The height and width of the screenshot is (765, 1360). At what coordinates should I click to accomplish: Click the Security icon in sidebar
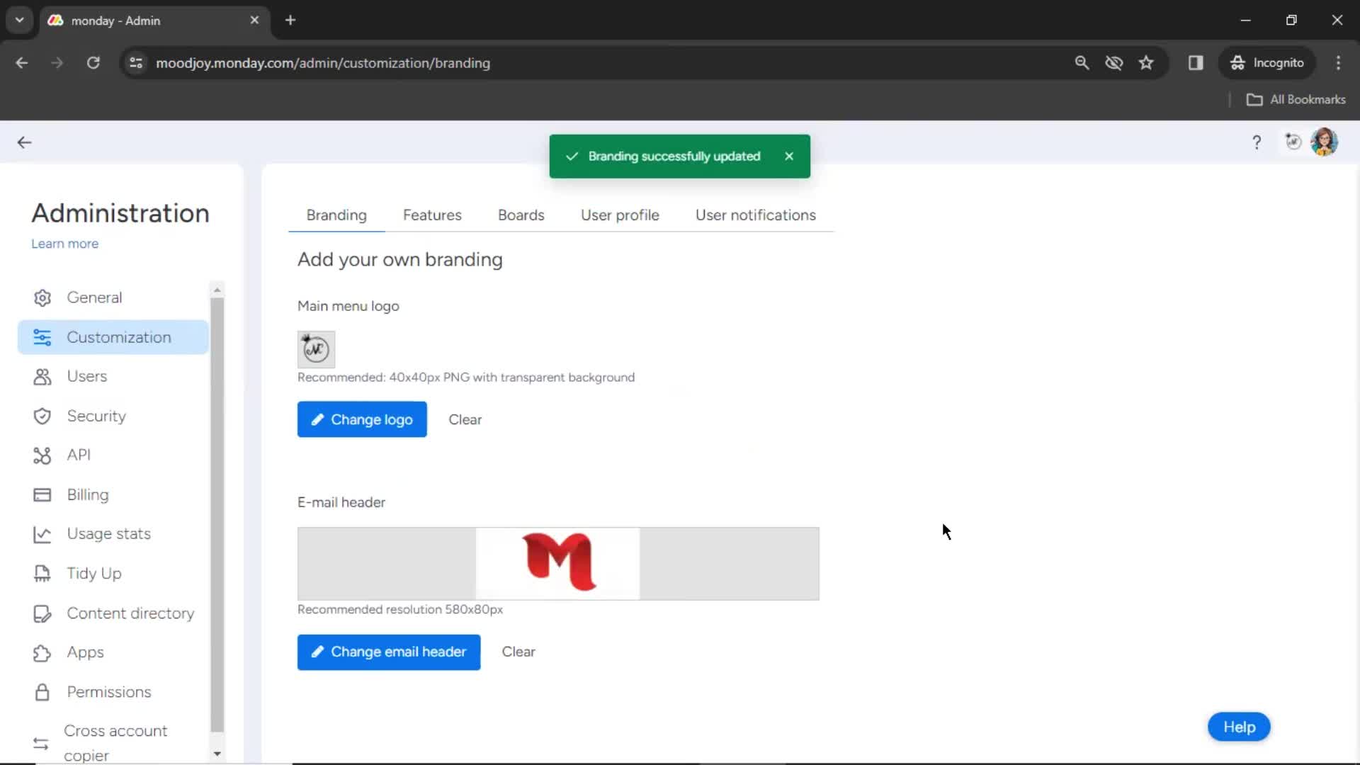(x=42, y=416)
